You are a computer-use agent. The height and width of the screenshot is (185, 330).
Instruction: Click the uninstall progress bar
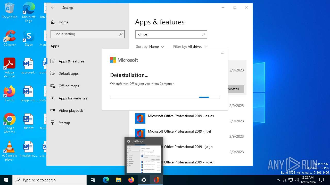[x=165, y=97]
